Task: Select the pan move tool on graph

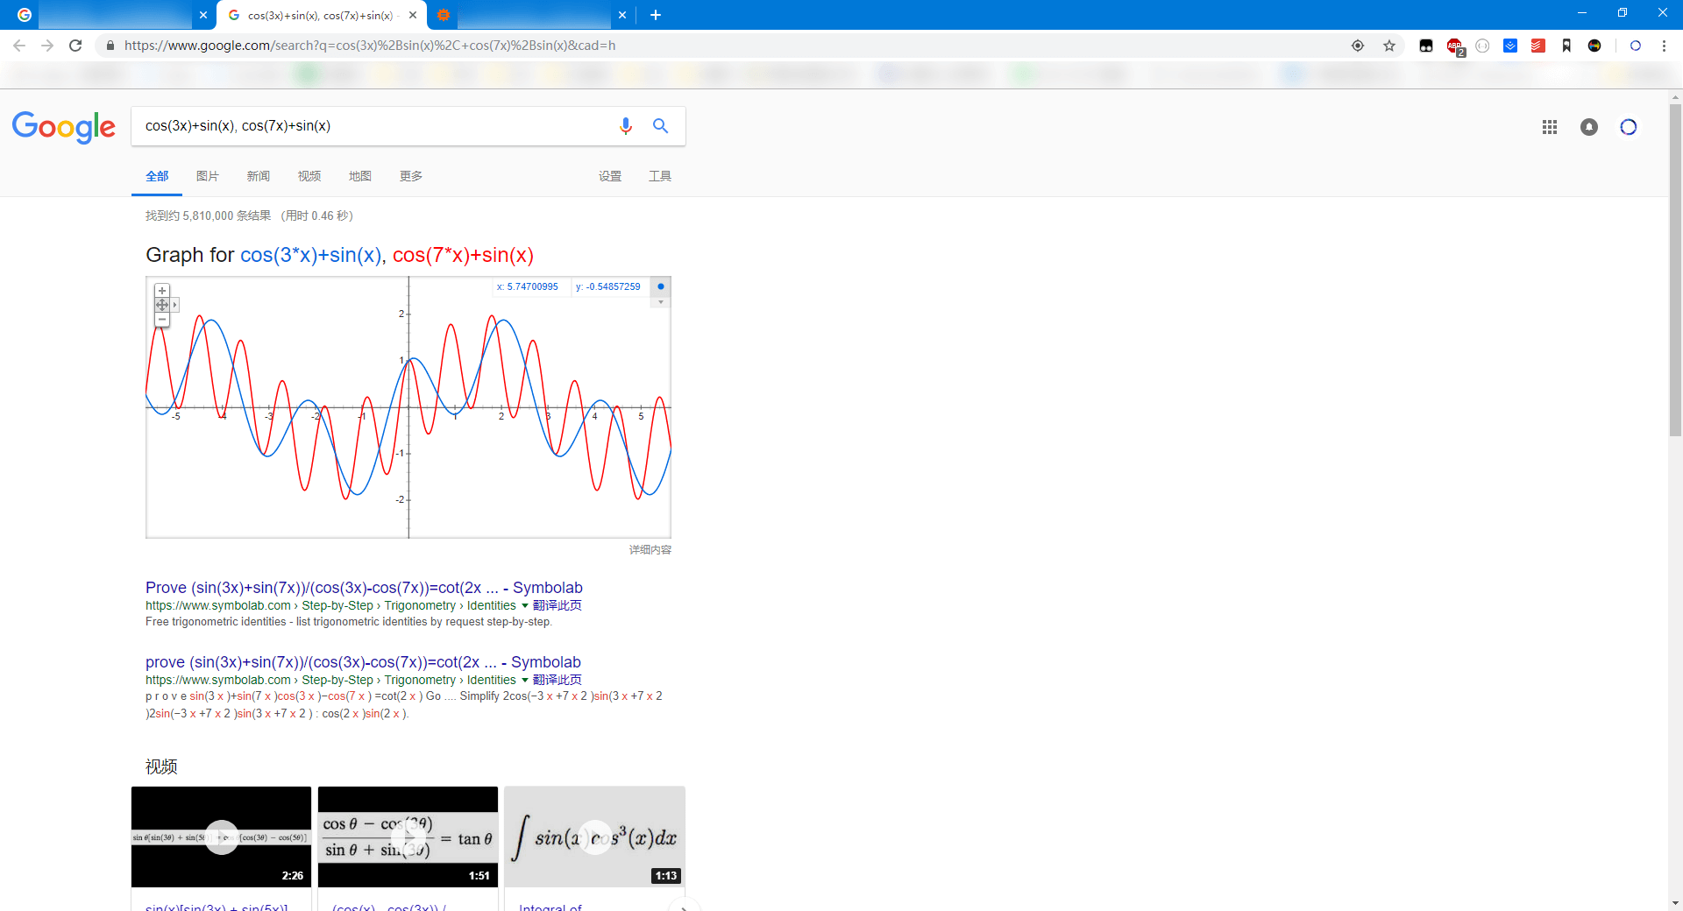Action: click(162, 305)
